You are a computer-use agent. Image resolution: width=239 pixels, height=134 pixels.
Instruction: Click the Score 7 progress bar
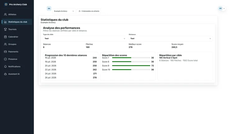coord(131,58)
